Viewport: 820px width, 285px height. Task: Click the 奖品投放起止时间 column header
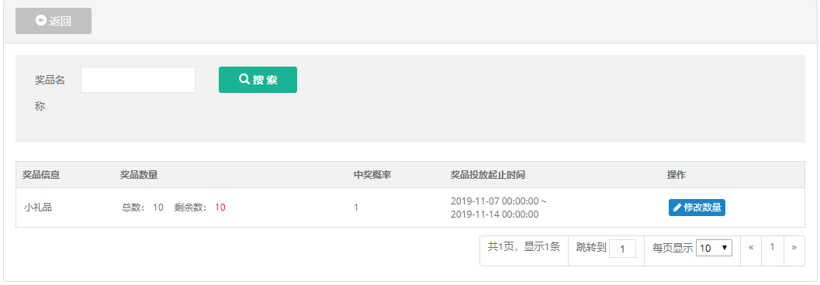tap(488, 175)
